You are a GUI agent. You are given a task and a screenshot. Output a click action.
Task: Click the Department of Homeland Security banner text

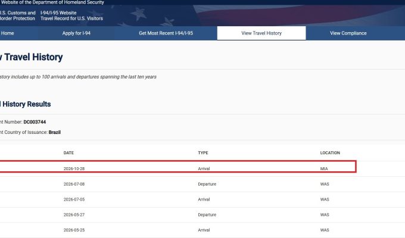pos(52,2)
